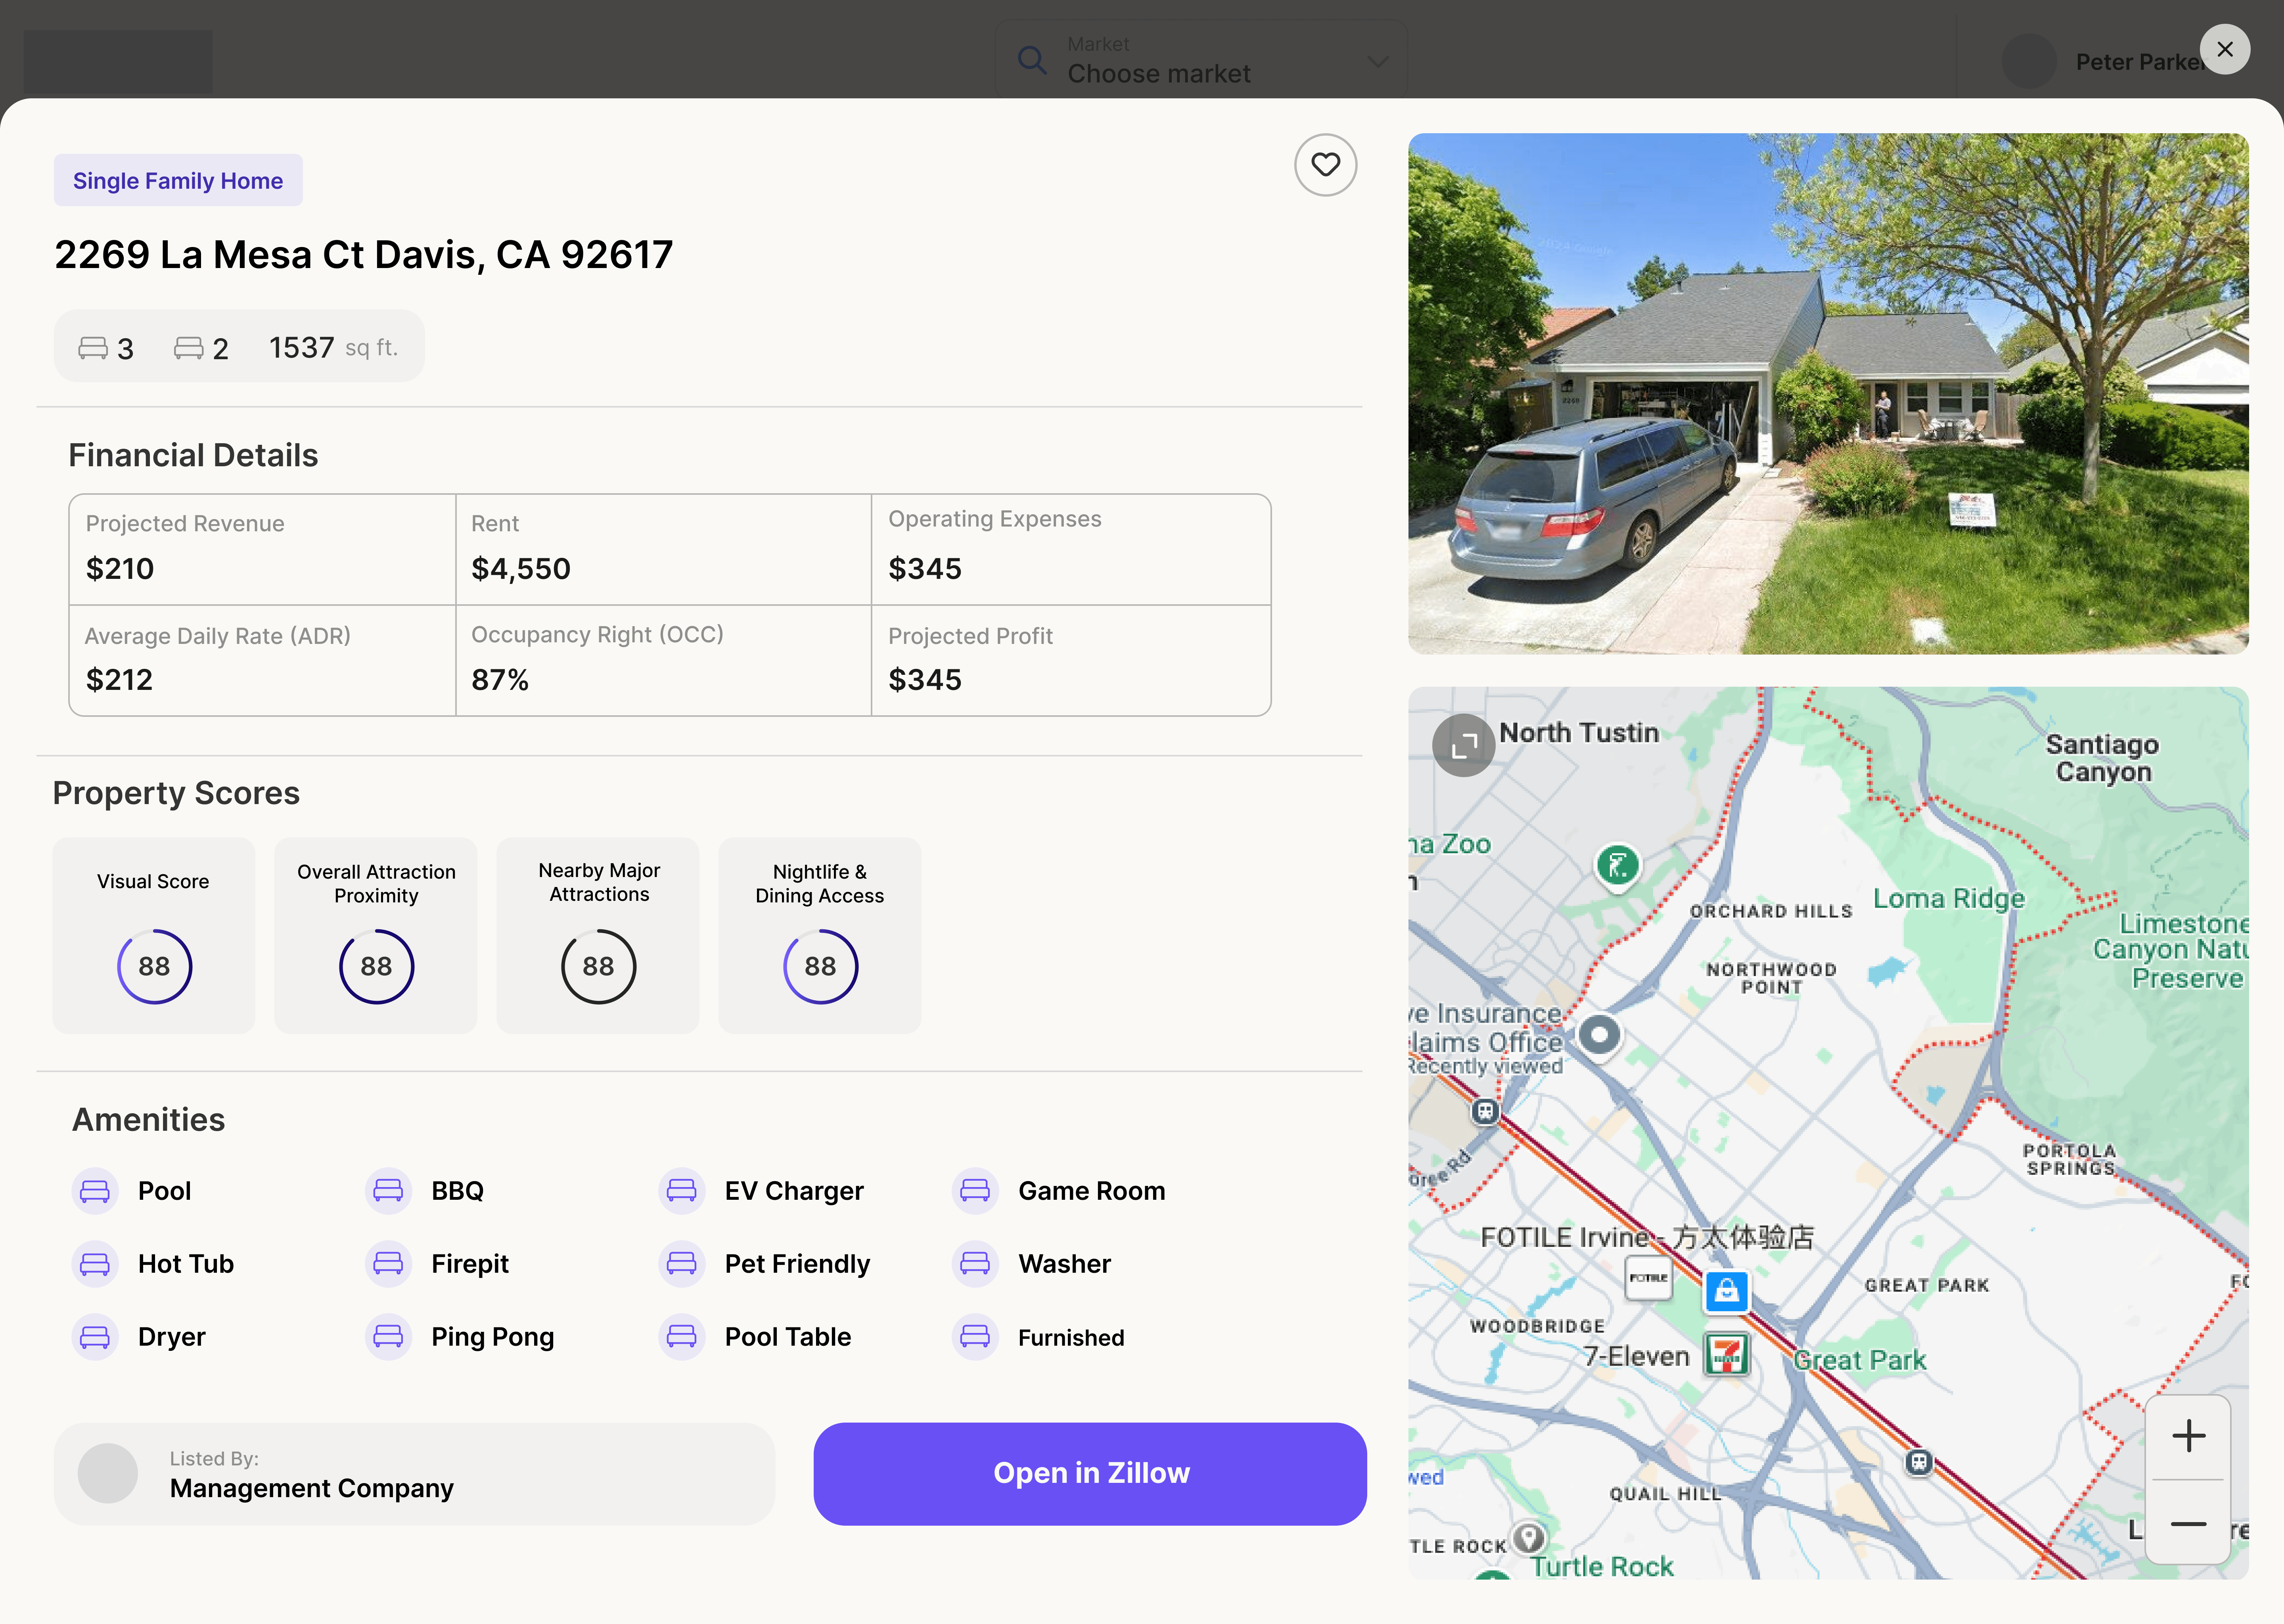Click the bedroom count icon
Image resolution: width=2284 pixels, height=1624 pixels.
(x=93, y=348)
